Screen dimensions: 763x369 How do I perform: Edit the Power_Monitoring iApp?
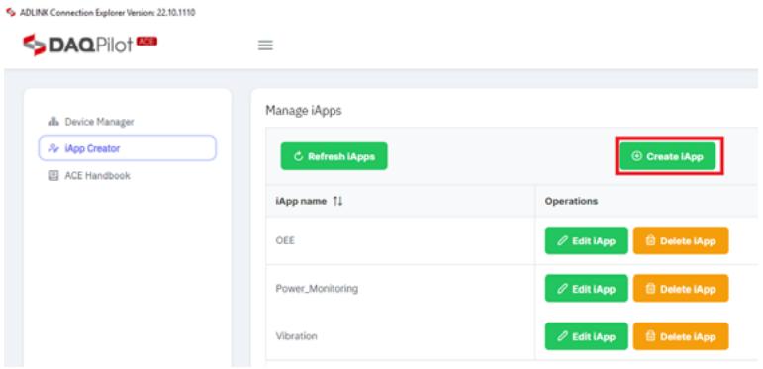587,288
